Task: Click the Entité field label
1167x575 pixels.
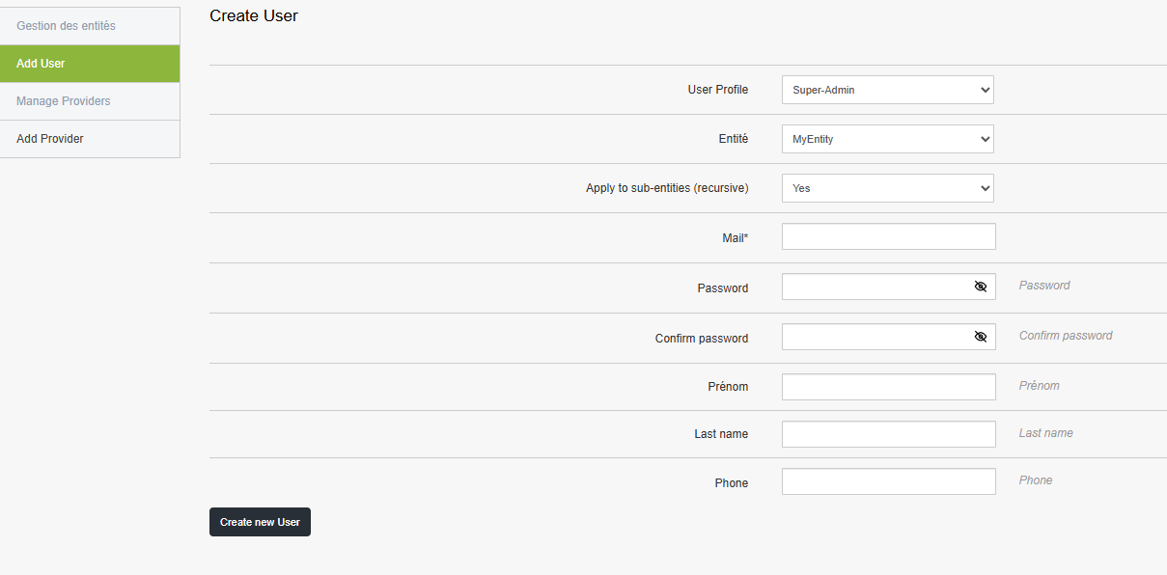Action: [733, 139]
